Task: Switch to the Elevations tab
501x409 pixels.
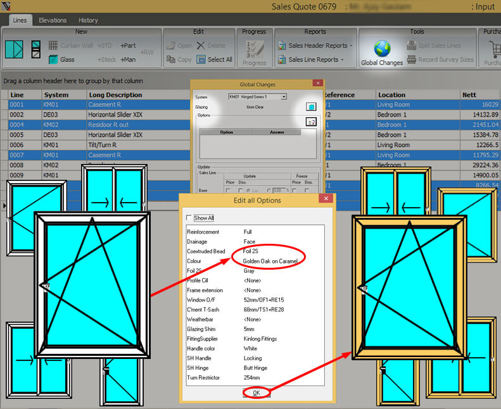Action: 53,20
